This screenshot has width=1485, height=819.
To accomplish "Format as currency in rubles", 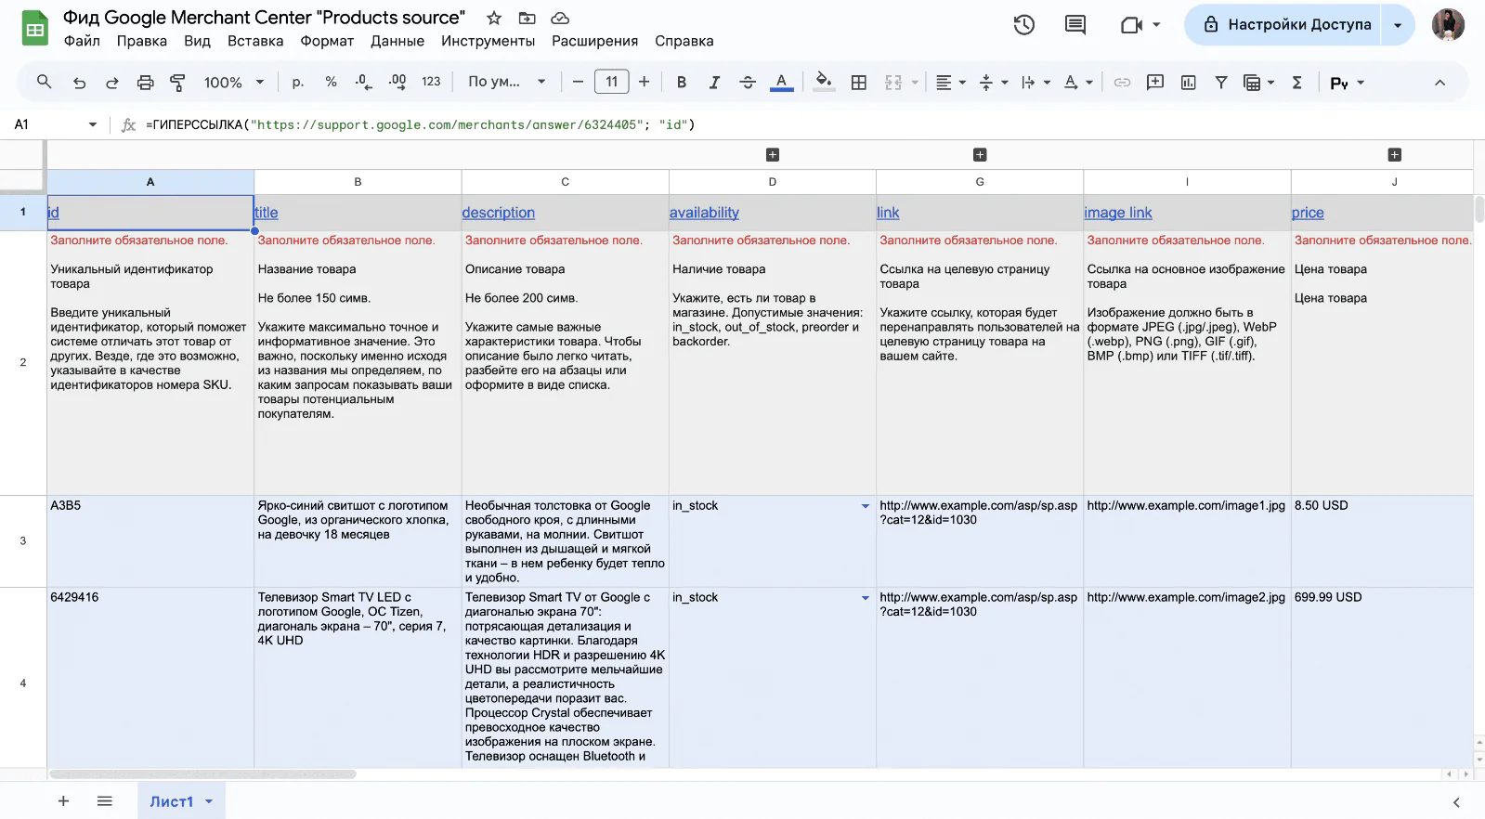I will pyautogui.click(x=297, y=83).
